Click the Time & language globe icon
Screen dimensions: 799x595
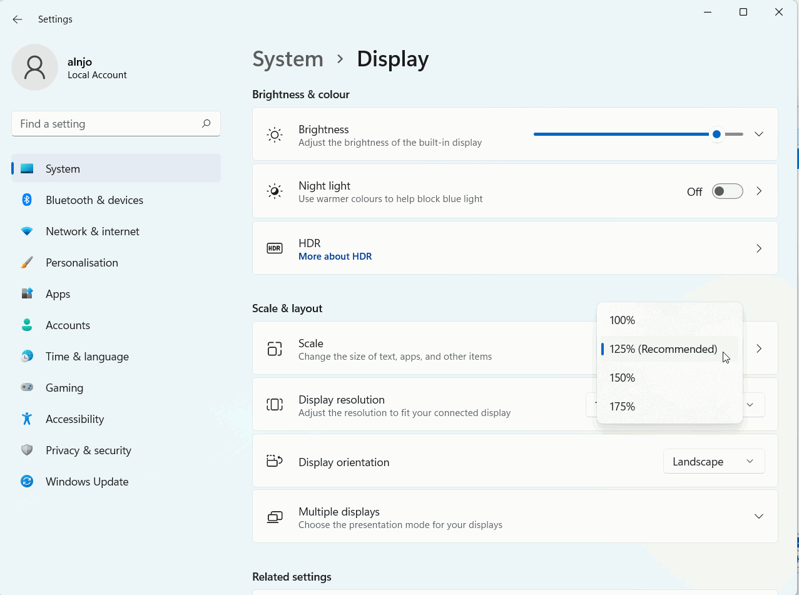tap(27, 357)
